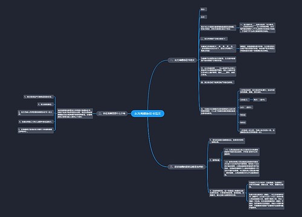Screen dimensions: 302x217
Task: Select the 女方：（签字） node
Action: click(246, 107)
